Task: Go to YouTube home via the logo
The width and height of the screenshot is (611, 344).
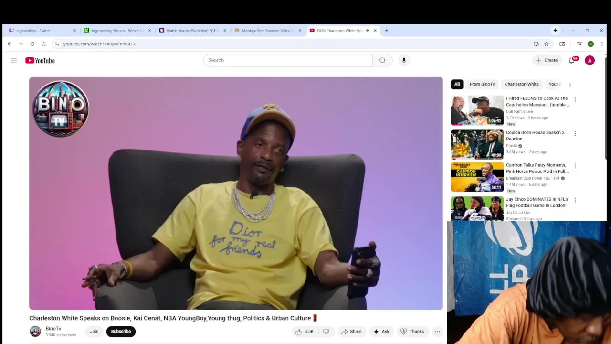Action: 40,60
